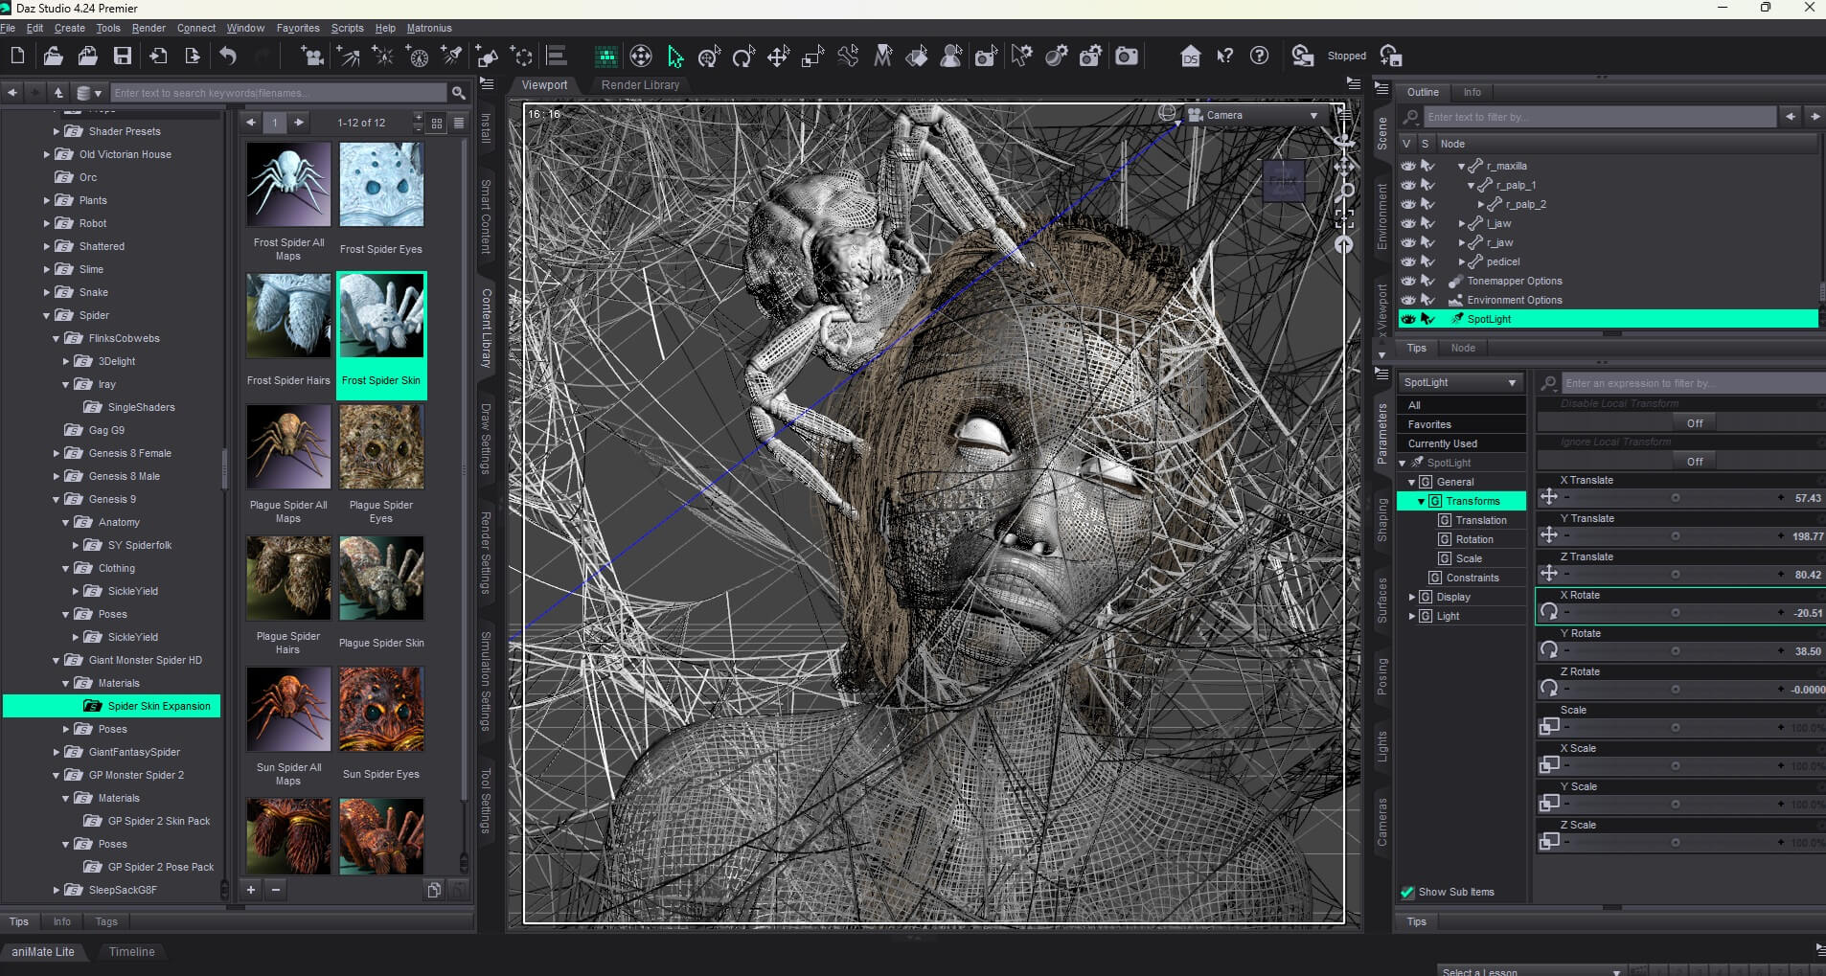The image size is (1826, 976).
Task: Switch to the Render Library tab
Action: 640,85
